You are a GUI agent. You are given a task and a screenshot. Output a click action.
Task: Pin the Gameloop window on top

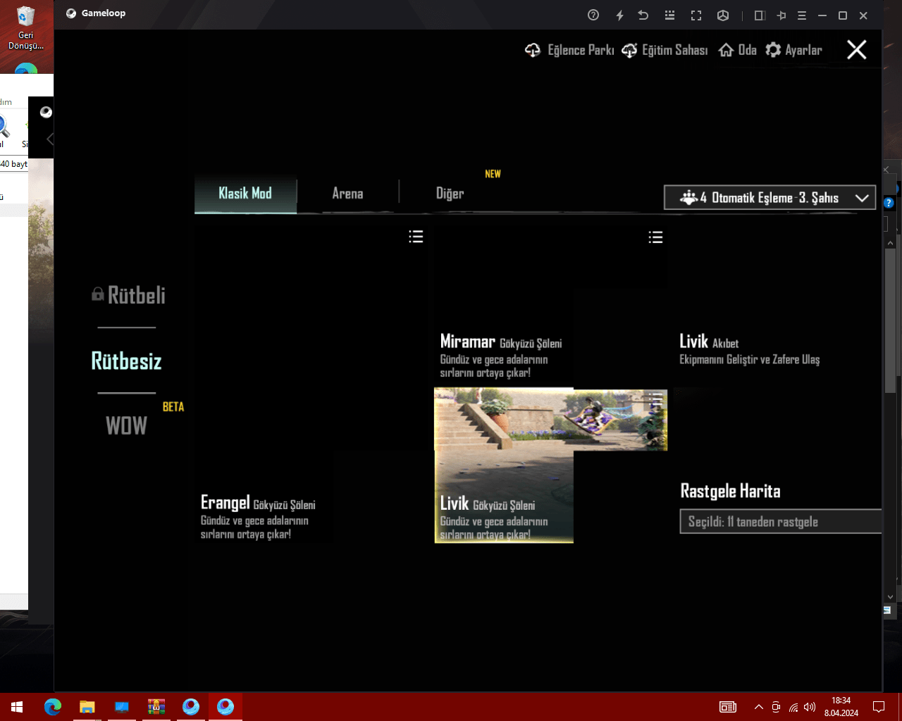tap(781, 15)
